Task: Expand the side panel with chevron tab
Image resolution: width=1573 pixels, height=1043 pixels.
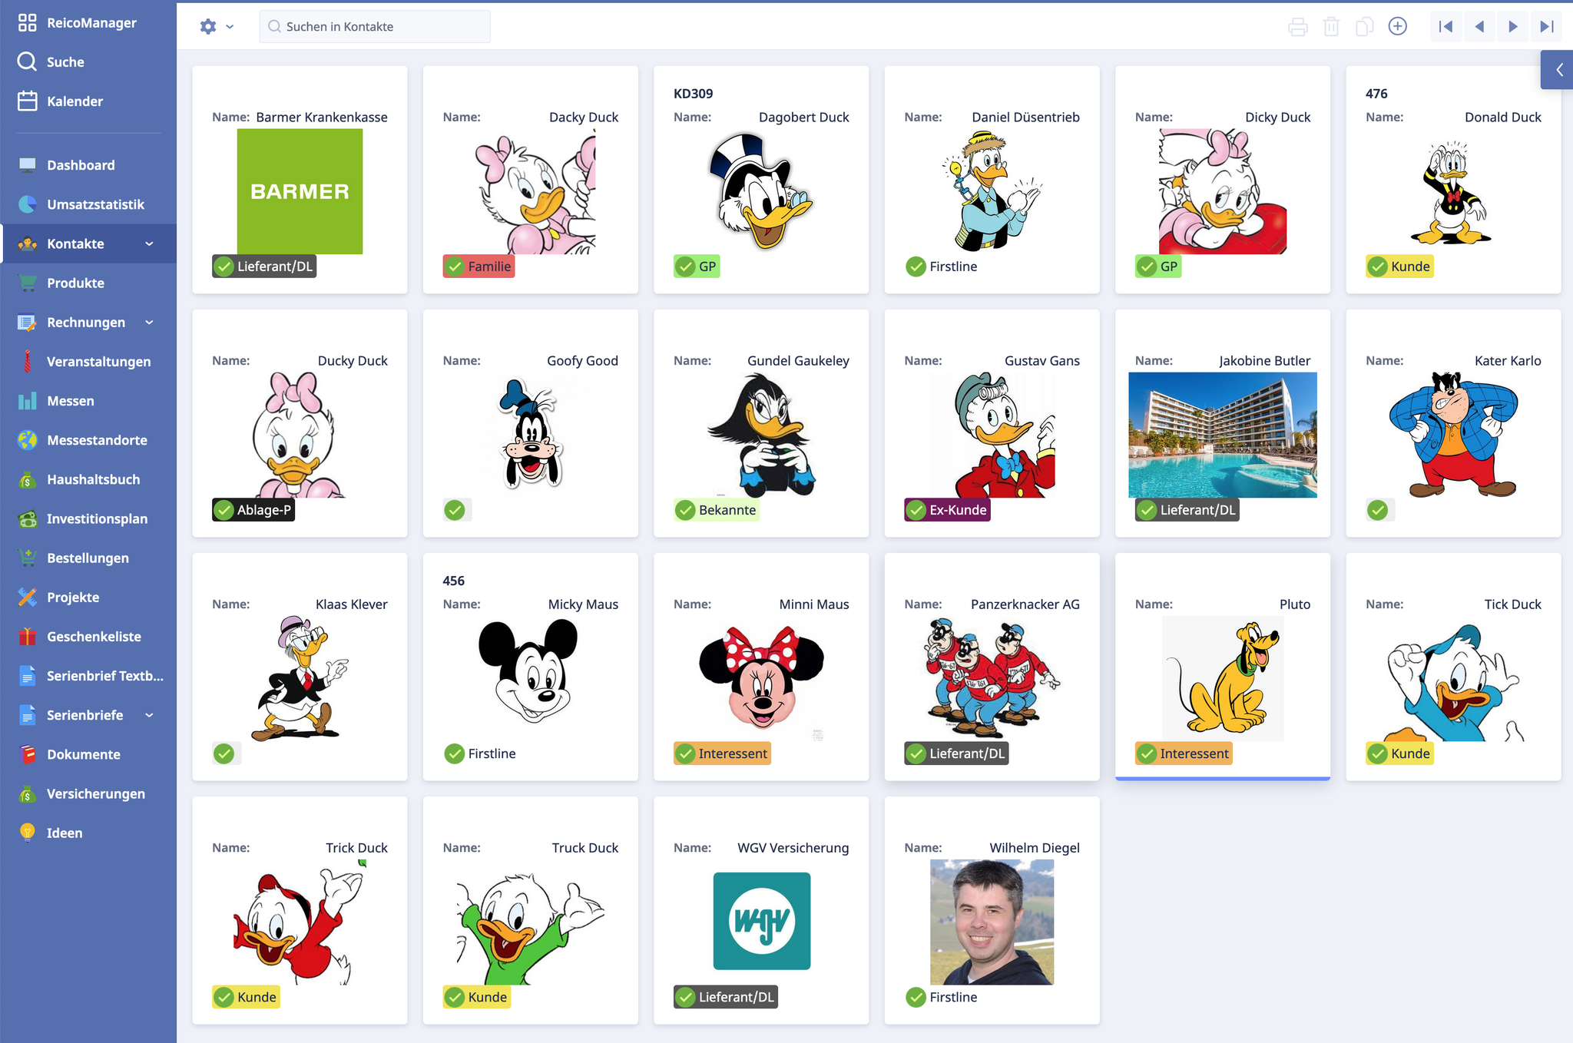Action: [1558, 70]
